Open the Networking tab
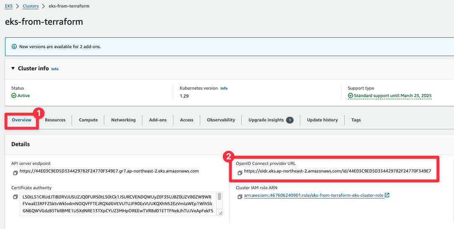 pos(124,120)
